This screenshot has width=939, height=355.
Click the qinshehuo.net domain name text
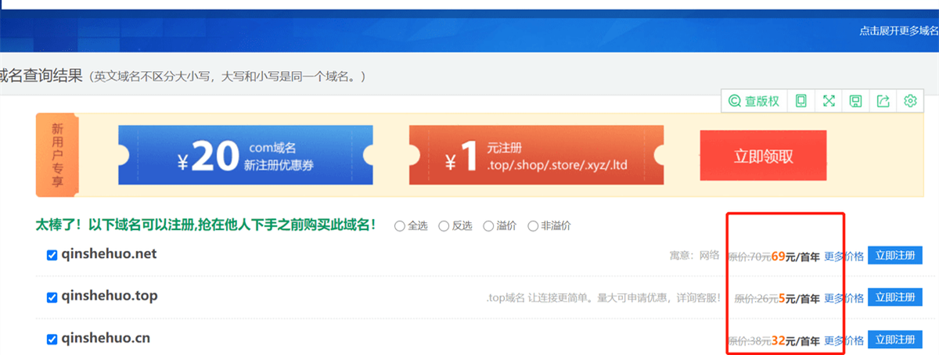coord(110,253)
